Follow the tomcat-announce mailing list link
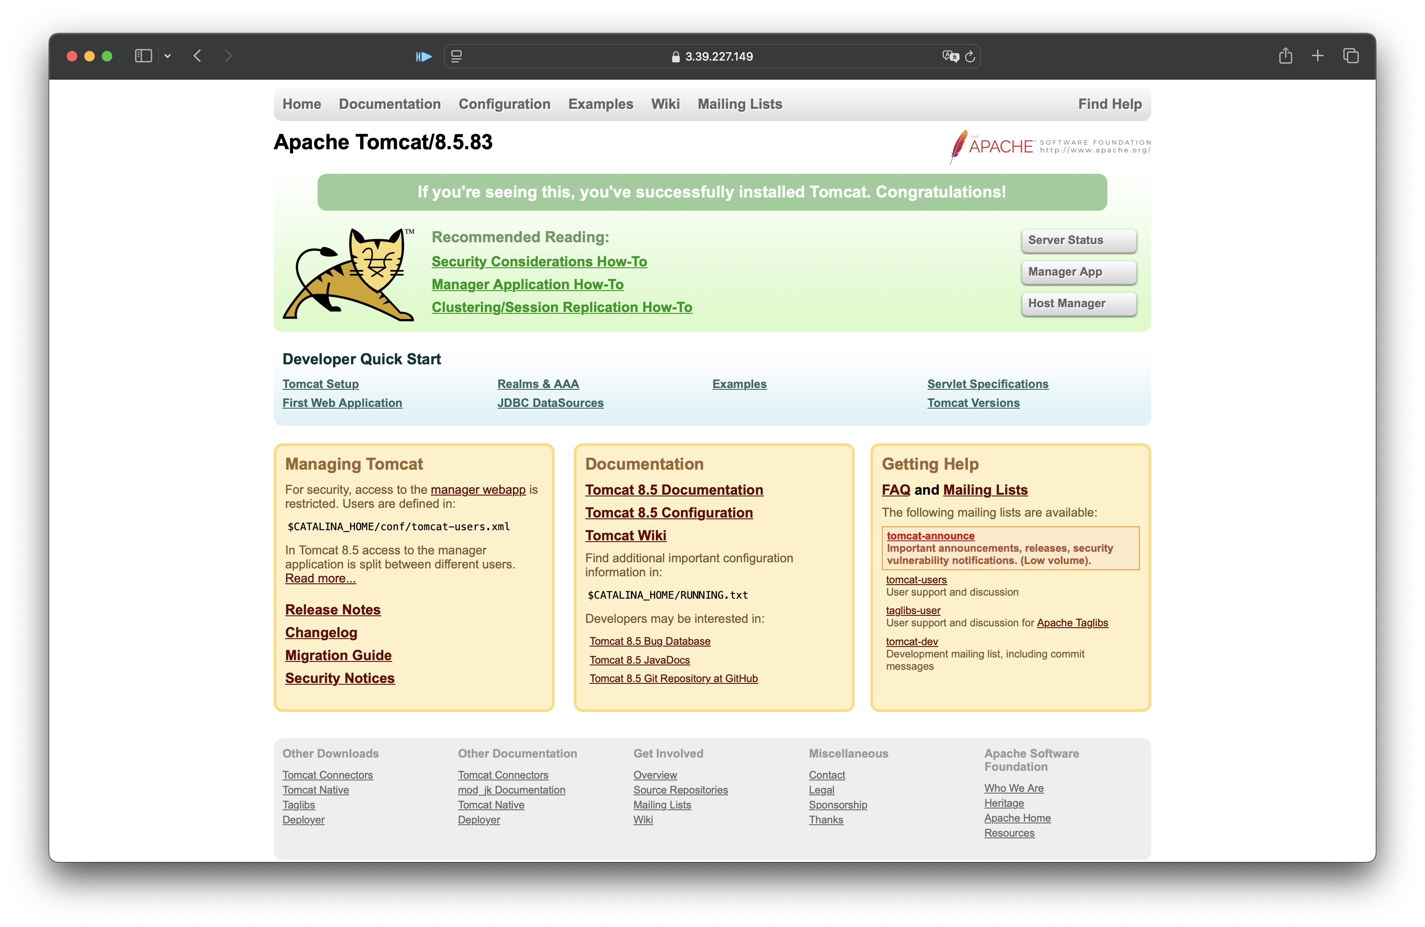 coord(930,536)
